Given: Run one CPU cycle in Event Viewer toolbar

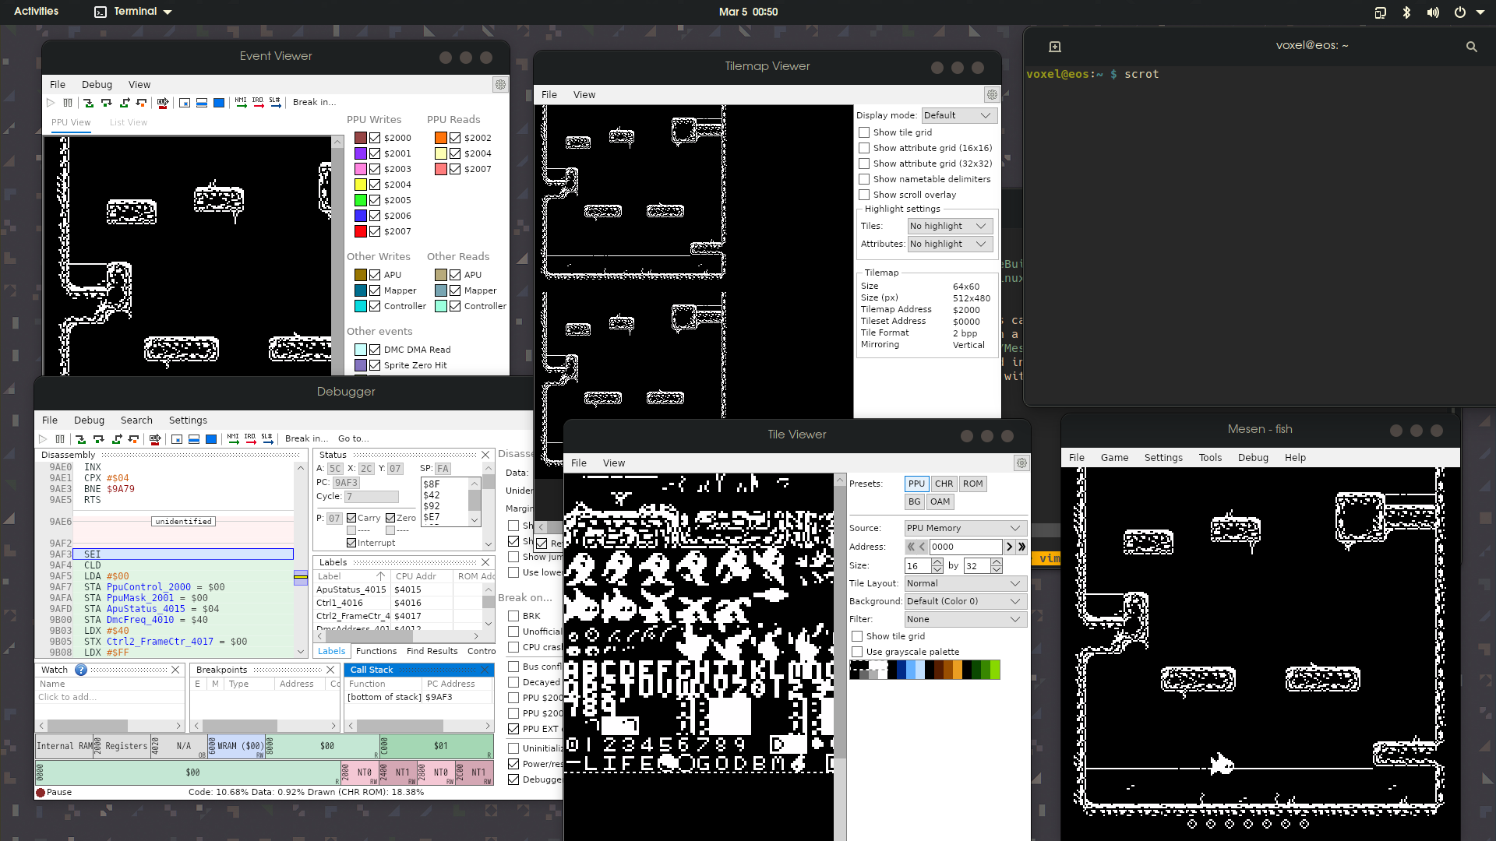Looking at the screenshot, I should coord(163,103).
